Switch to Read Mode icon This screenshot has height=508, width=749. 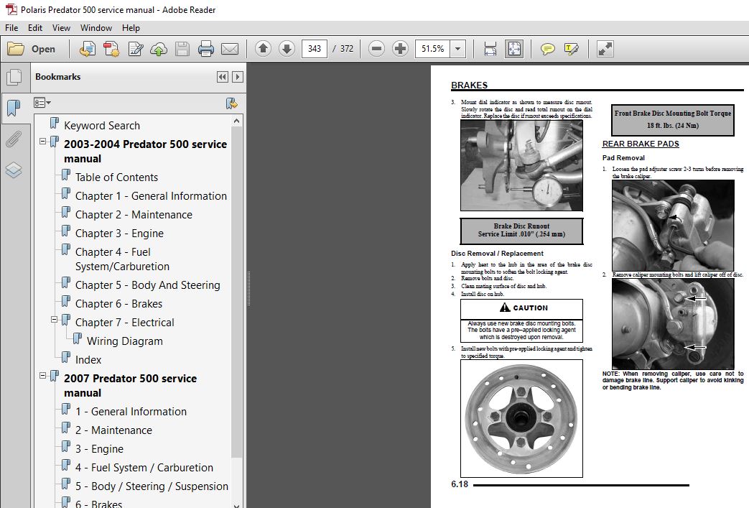605,49
